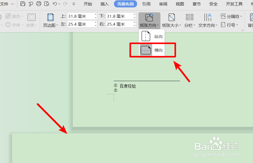Open the 文字方向 text direction dropdown

coord(208,21)
